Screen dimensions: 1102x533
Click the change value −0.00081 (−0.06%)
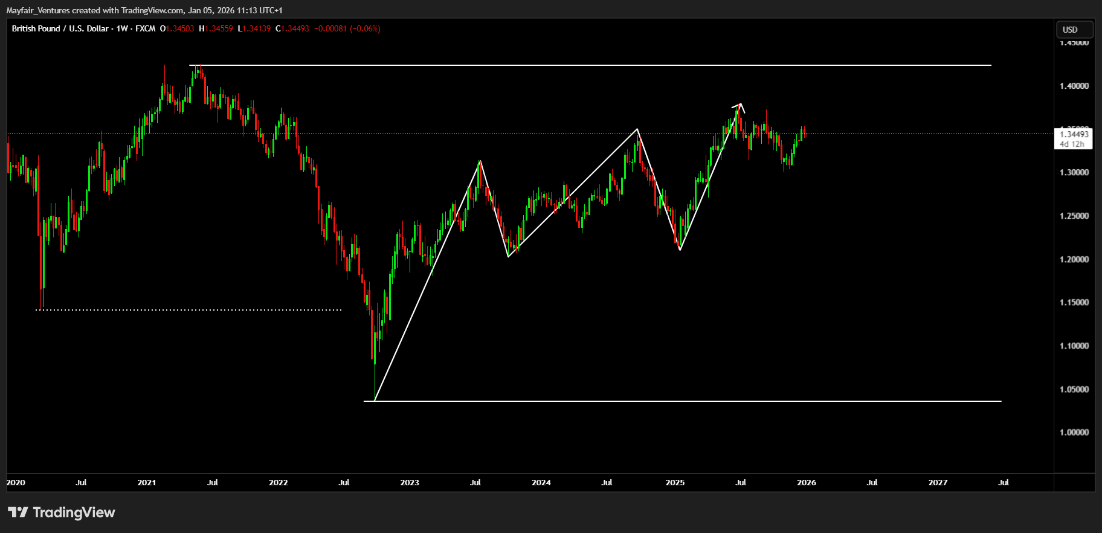pos(347,28)
